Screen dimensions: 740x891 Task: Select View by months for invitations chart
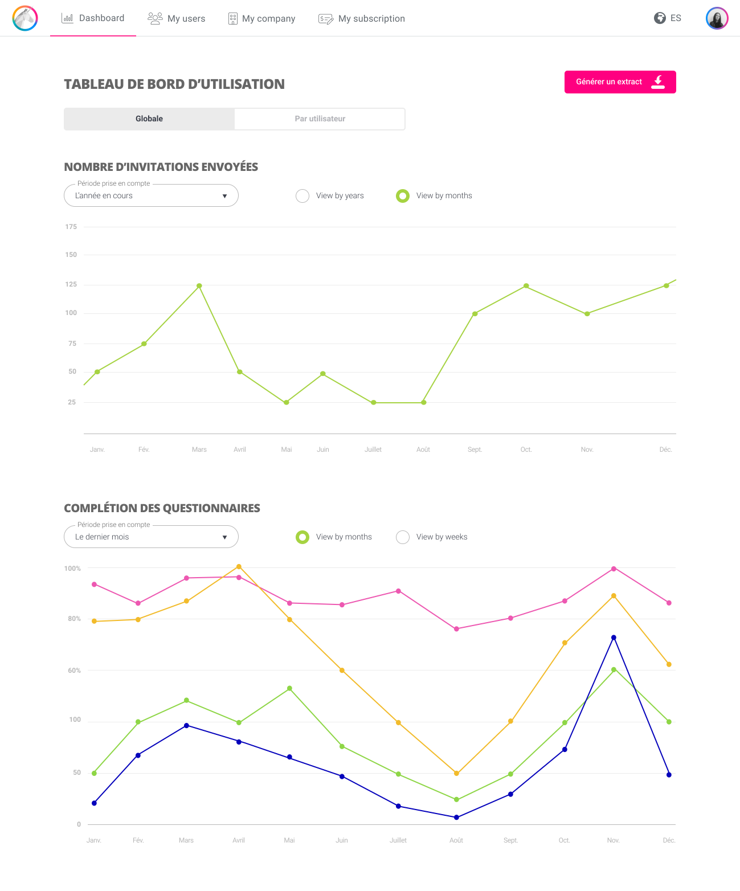pos(403,196)
